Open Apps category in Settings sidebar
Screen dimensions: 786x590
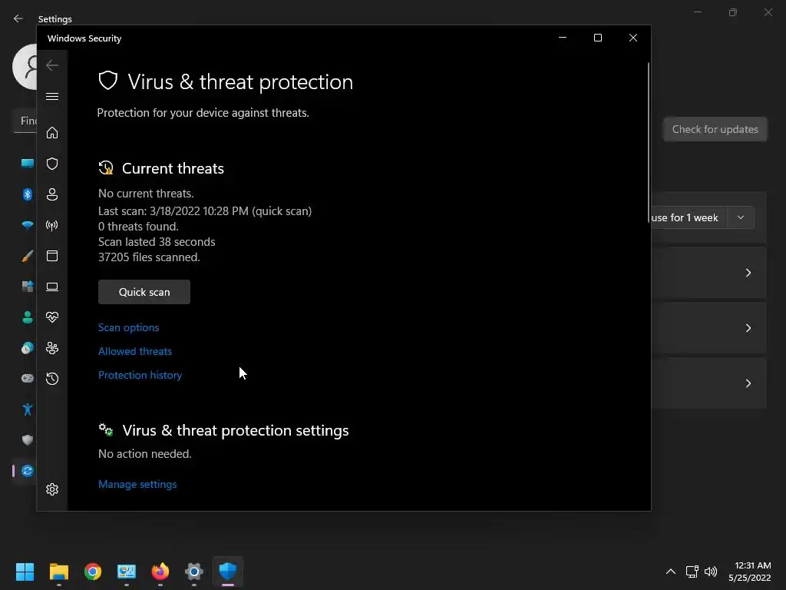click(x=27, y=287)
